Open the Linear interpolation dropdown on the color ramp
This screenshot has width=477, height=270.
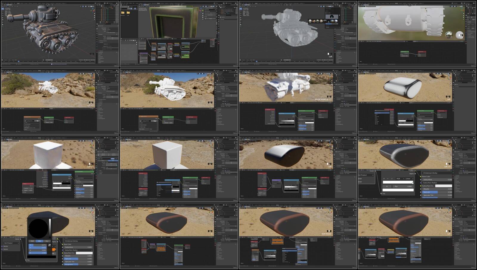pyautogui.click(x=409, y=179)
